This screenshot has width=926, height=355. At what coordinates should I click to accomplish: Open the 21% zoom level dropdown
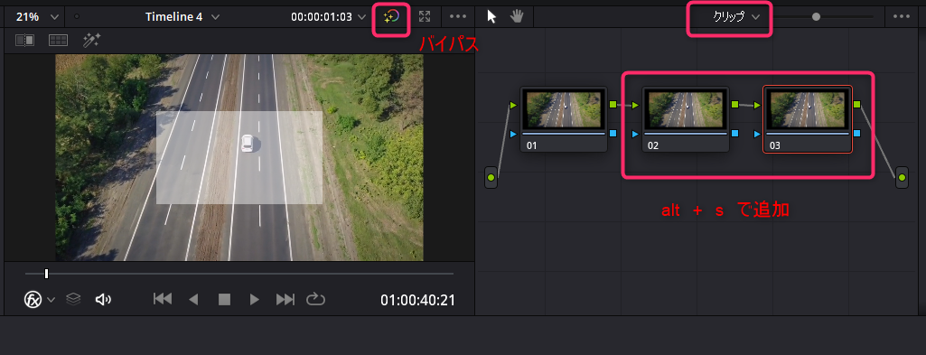(37, 17)
